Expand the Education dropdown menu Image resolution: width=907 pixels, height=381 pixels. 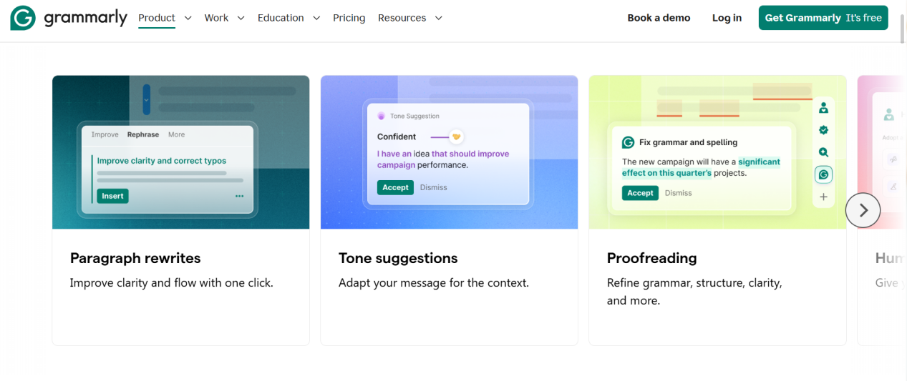pos(288,18)
